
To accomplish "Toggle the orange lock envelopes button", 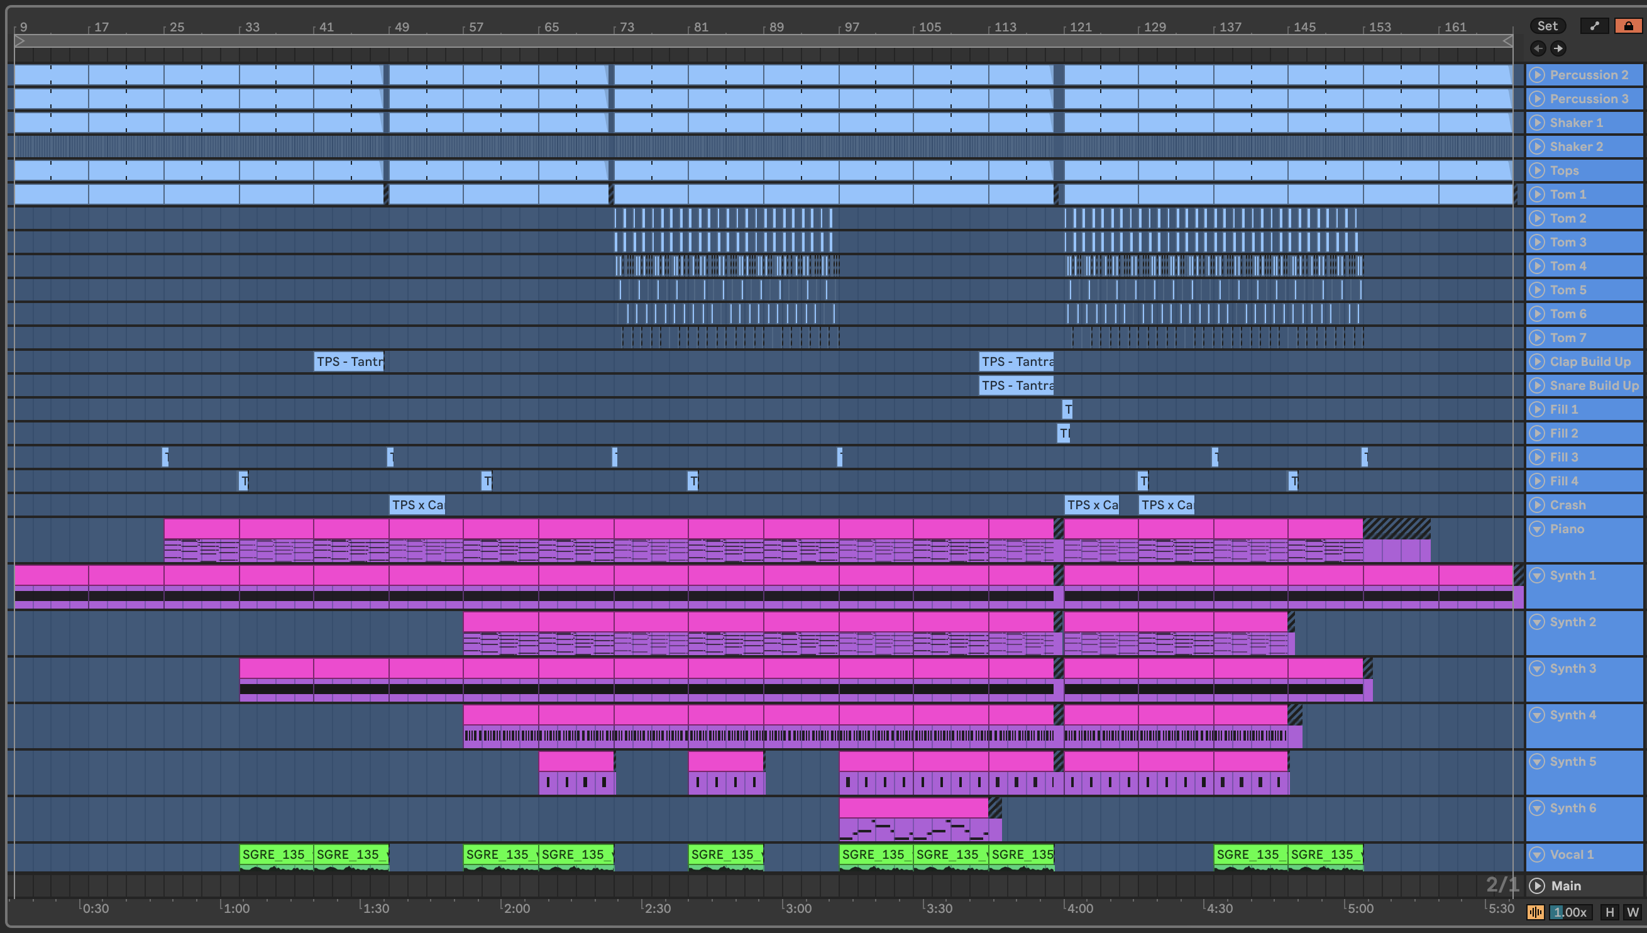I will [x=1628, y=26].
